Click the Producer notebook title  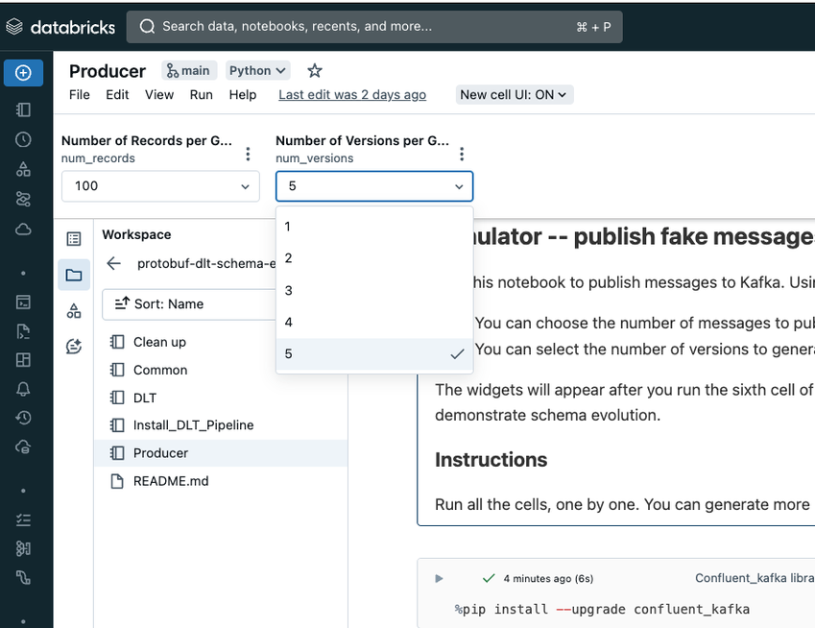108,71
